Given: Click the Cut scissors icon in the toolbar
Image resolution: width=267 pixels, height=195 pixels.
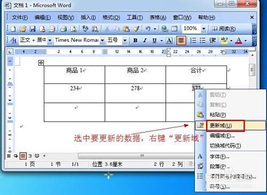Looking at the screenshot, I should point(107,29).
